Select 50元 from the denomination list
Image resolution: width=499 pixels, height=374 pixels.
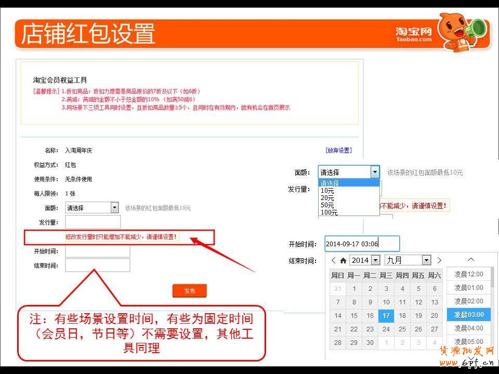tap(327, 205)
